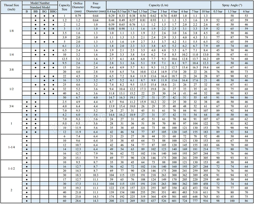Click the '3/4' thread size cell
This screenshot has height=204, width=254.
pyautogui.click(x=11, y=106)
